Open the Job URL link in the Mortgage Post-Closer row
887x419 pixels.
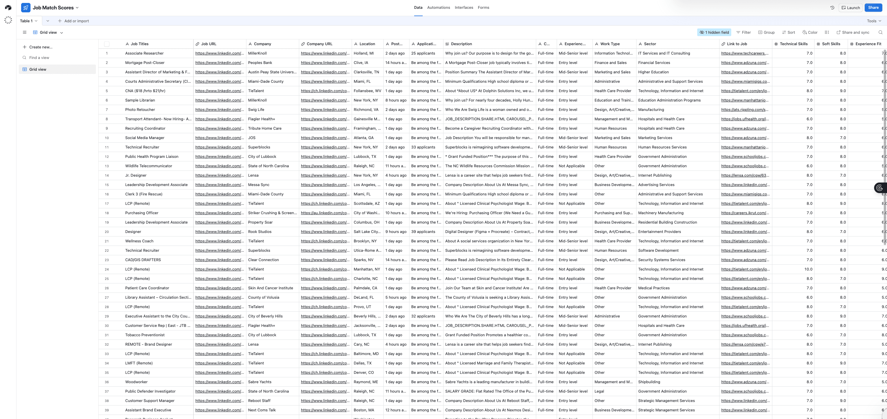tap(220, 63)
